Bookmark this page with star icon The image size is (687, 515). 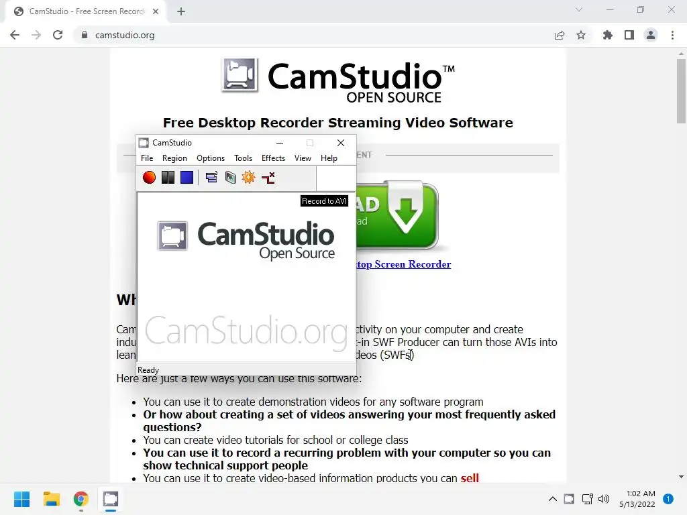point(581,35)
